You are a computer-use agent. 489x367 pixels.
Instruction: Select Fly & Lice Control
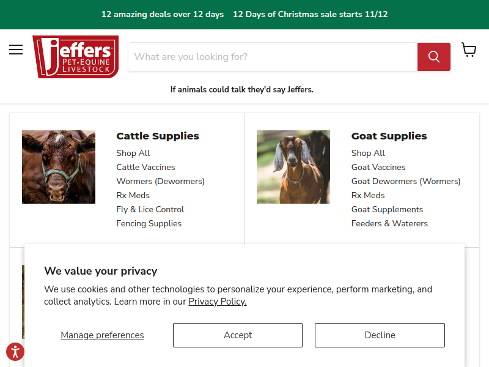click(150, 209)
